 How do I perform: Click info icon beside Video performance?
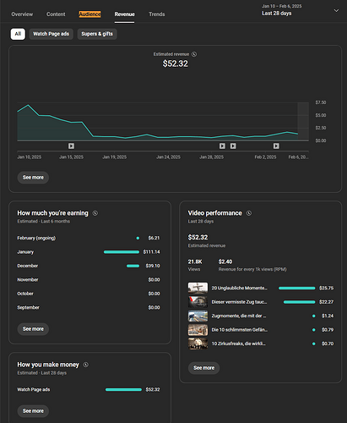[x=249, y=213]
